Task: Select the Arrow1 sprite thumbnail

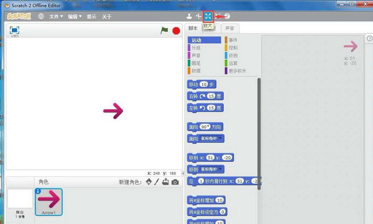Action: pos(49,201)
